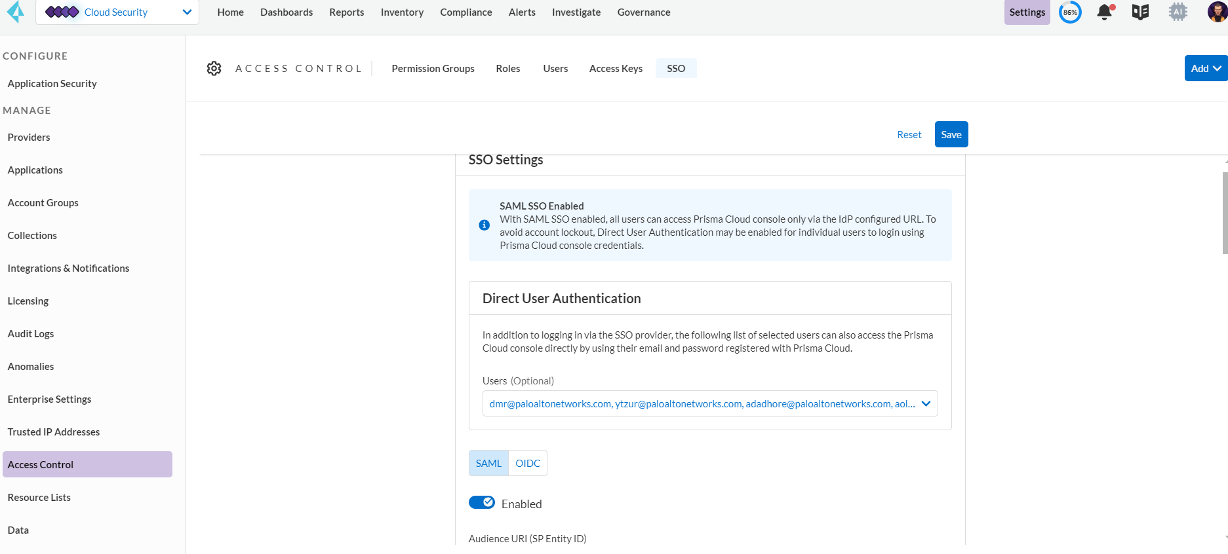Open the Users tab
Image resolution: width=1228 pixels, height=554 pixels.
[x=555, y=68]
